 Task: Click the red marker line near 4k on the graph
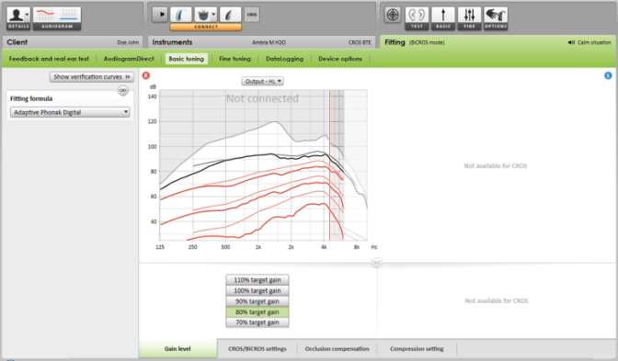pyautogui.click(x=329, y=165)
